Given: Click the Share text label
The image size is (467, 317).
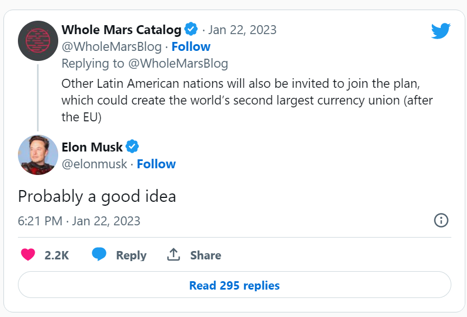Looking at the screenshot, I should (206, 256).
